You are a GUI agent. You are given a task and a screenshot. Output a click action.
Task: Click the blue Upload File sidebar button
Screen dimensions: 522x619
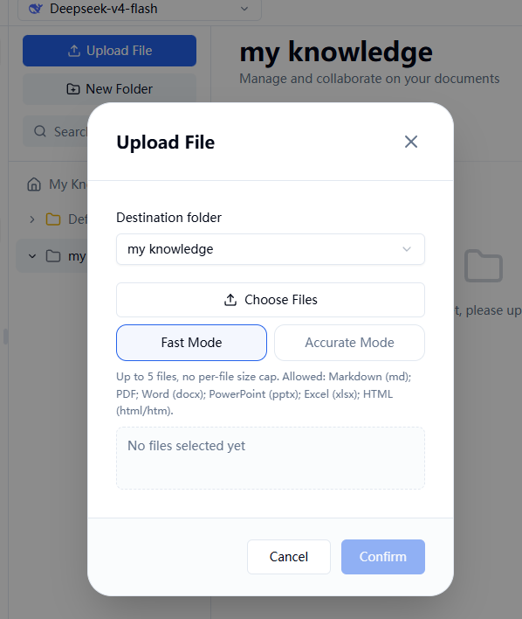pos(109,51)
